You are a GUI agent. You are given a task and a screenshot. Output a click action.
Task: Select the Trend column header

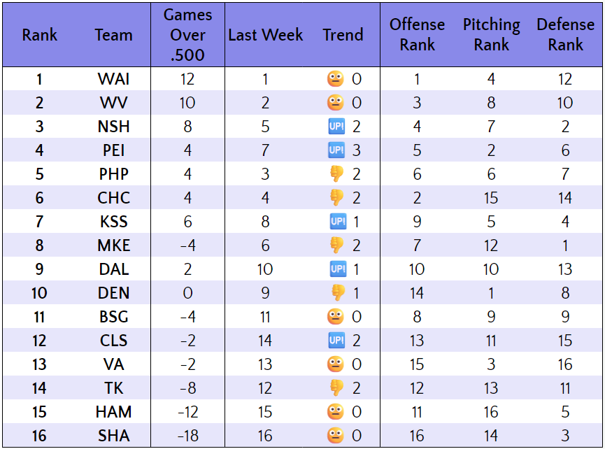343,35
